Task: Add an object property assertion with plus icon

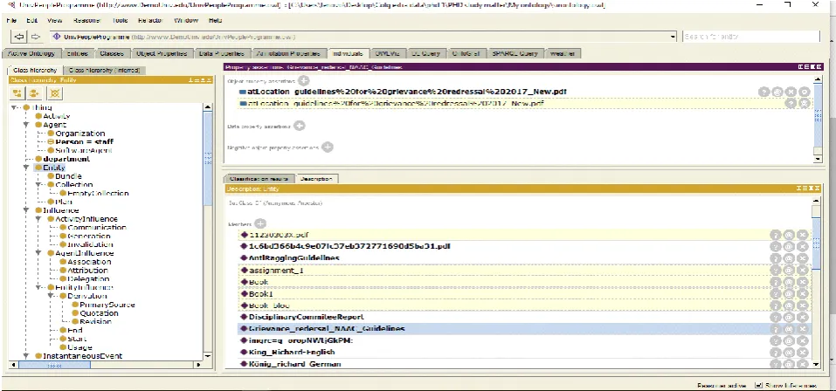Action: coord(303,81)
